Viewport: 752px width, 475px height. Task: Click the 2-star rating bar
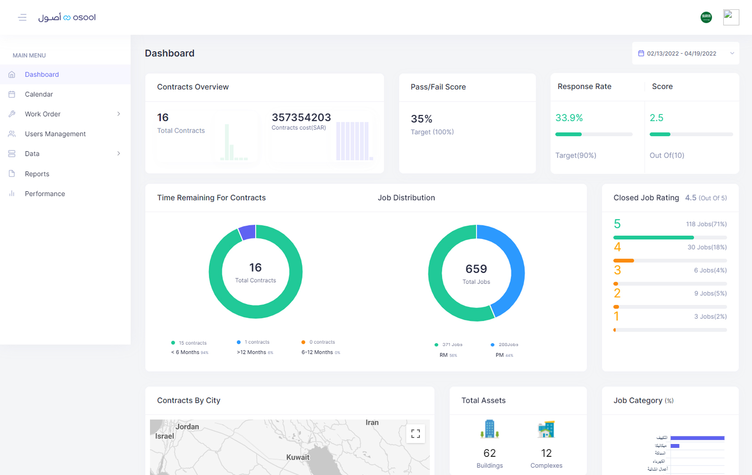click(x=670, y=307)
